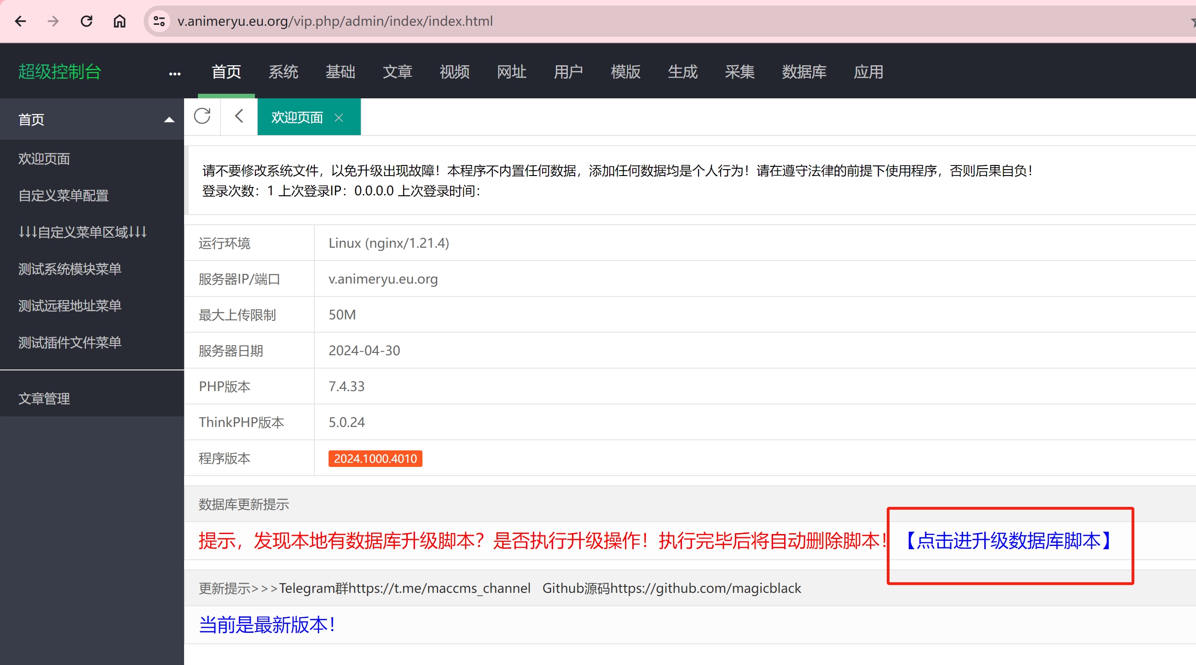Viewport: 1196px width, 665px height.
Task: Click the three-dots sidebar toggle icon
Action: click(174, 73)
